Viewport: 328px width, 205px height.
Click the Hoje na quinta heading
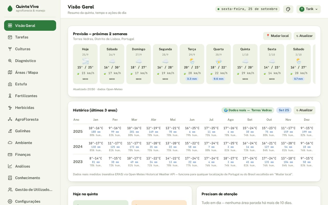85,194
